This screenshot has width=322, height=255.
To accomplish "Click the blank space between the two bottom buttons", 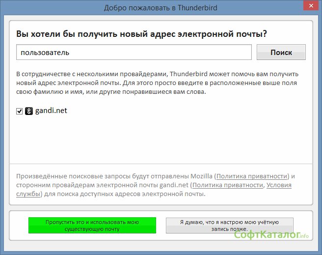I will pyautogui.click(x=161, y=226).
